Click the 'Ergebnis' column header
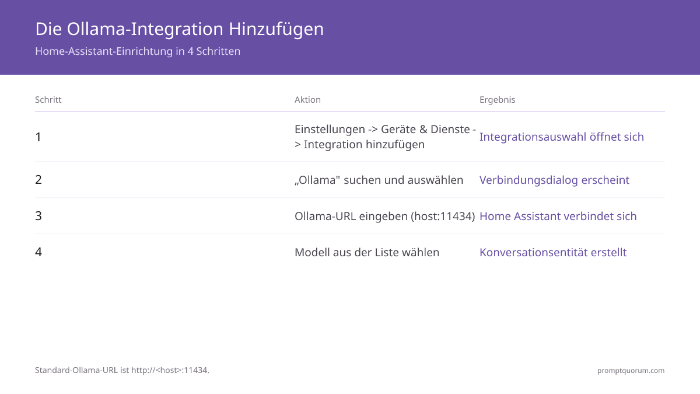The height and width of the screenshot is (394, 700). [x=497, y=100]
